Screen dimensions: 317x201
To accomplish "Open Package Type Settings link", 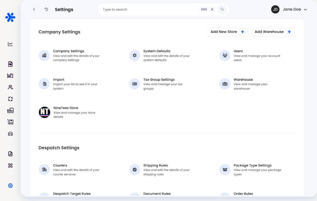I will click(252, 165).
